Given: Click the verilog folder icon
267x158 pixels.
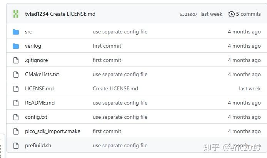Looking at the screenshot, I should [x=16, y=46].
